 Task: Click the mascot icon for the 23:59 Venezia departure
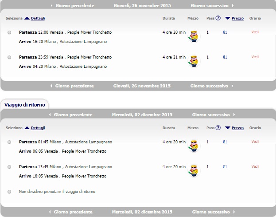(x=192, y=61)
